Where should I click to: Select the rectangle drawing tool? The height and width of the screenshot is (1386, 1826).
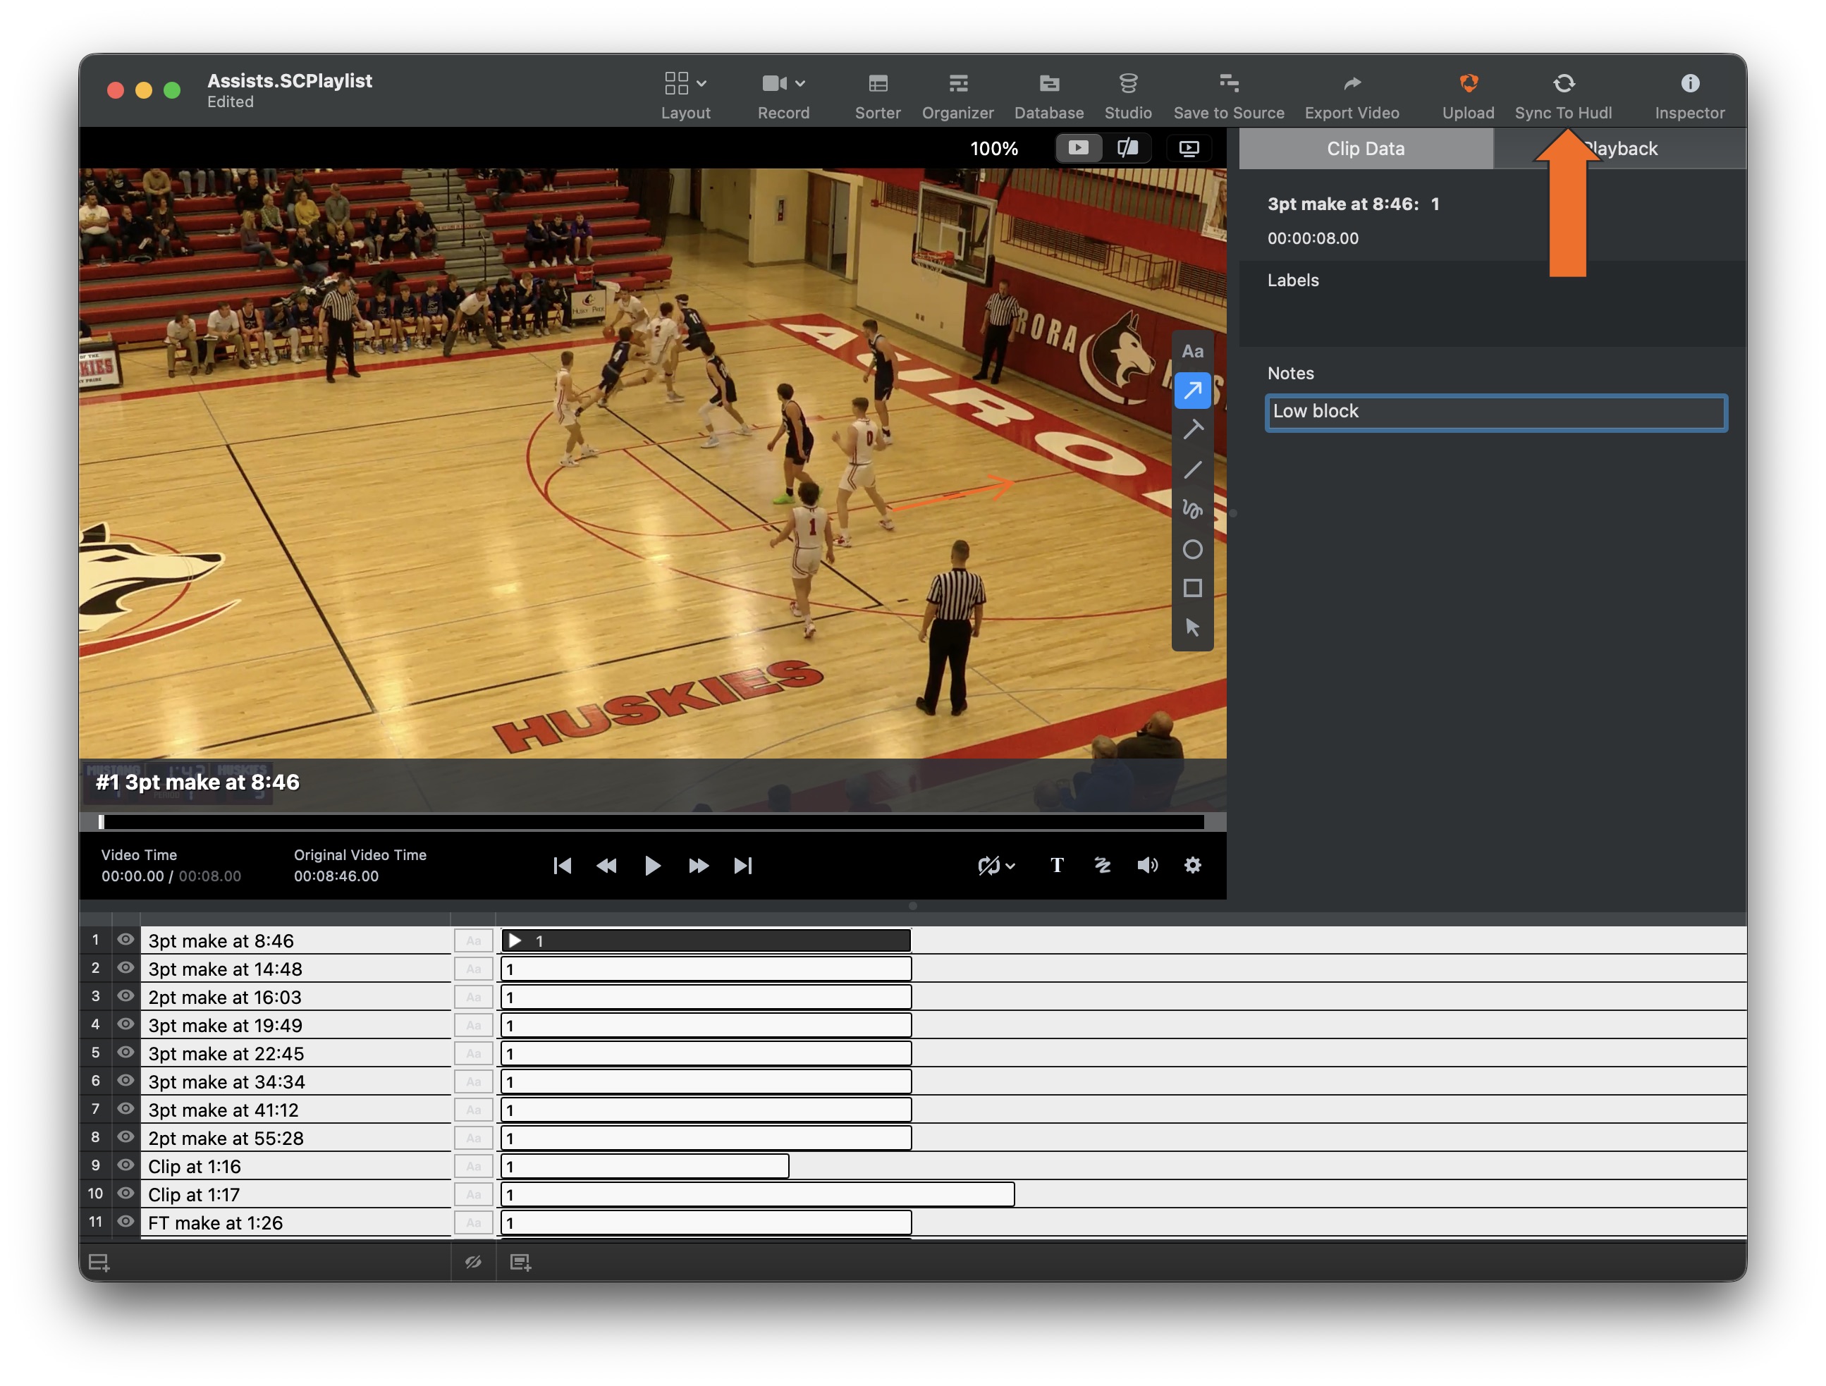1192,588
